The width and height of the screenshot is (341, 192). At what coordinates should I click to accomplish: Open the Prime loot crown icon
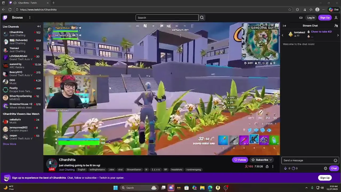301,18
